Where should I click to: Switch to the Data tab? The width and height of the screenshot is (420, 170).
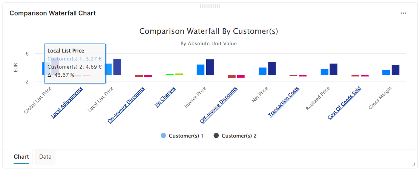point(45,156)
